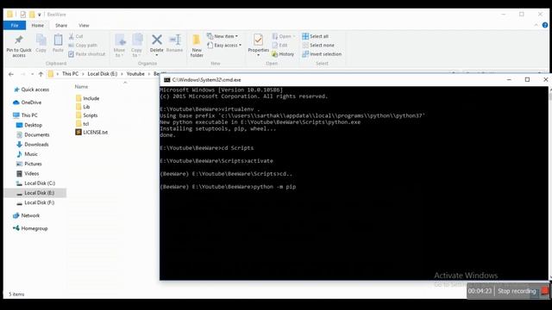Click Youtube in address breadcrumb

click(135, 74)
